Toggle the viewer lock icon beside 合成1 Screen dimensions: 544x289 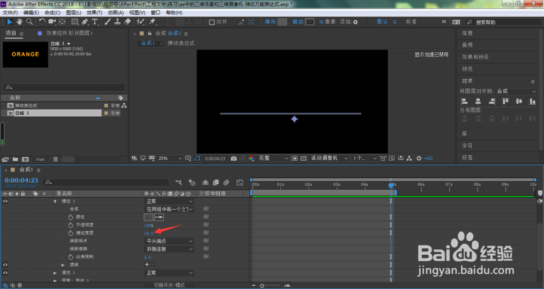point(150,33)
